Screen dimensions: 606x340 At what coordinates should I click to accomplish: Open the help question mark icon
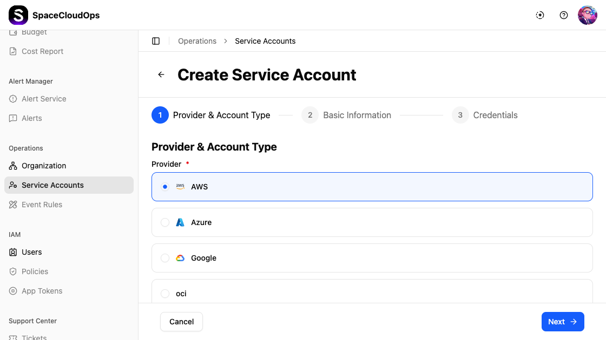tap(564, 15)
